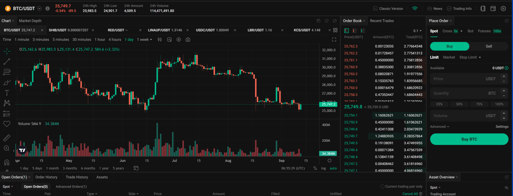Click the Buy BTC button
Image resolution: width=513 pixels, height=196 pixels.
[469, 139]
